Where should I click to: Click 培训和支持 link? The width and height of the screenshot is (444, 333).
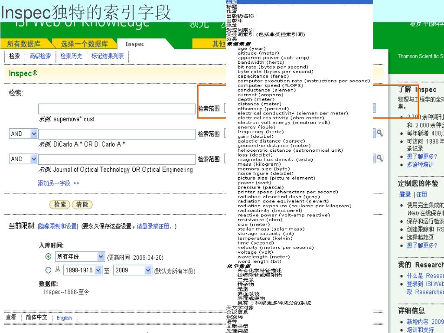coord(420,330)
